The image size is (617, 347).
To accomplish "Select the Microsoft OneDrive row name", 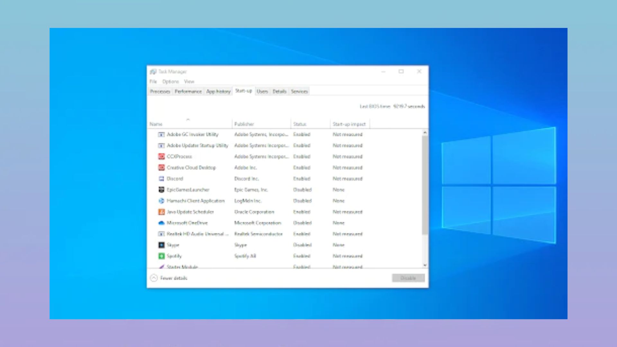I will [187, 223].
